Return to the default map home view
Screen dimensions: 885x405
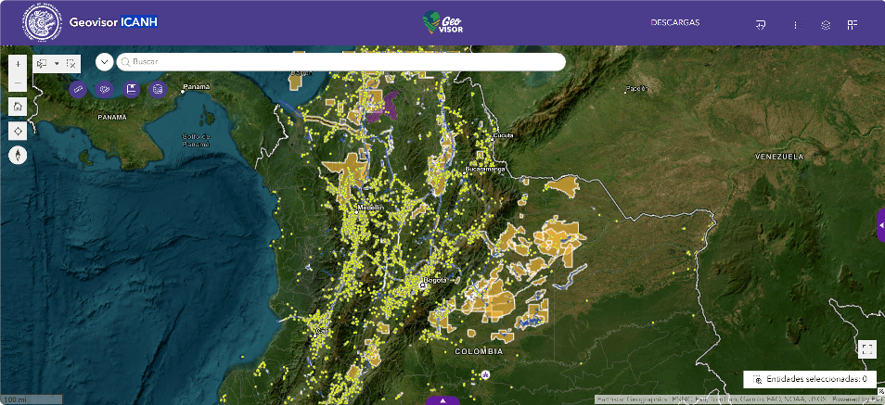point(18,106)
